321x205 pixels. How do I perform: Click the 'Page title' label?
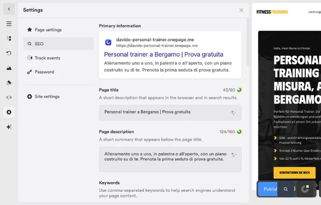point(109,90)
